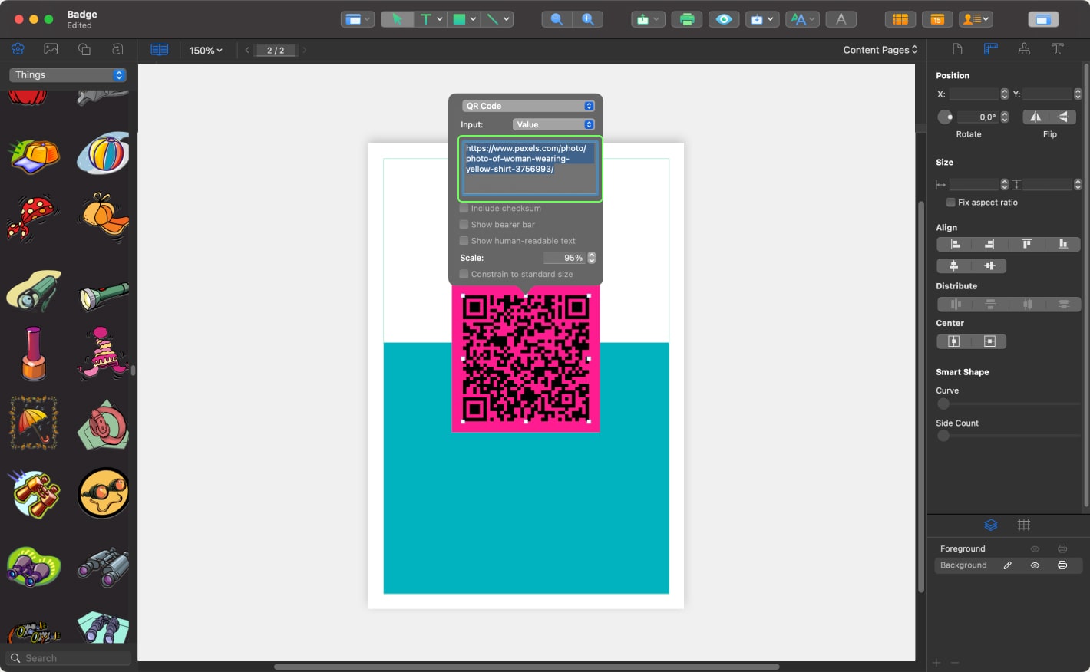1090x672 pixels.
Task: Open the QR Code type dropdown
Action: [x=528, y=106]
